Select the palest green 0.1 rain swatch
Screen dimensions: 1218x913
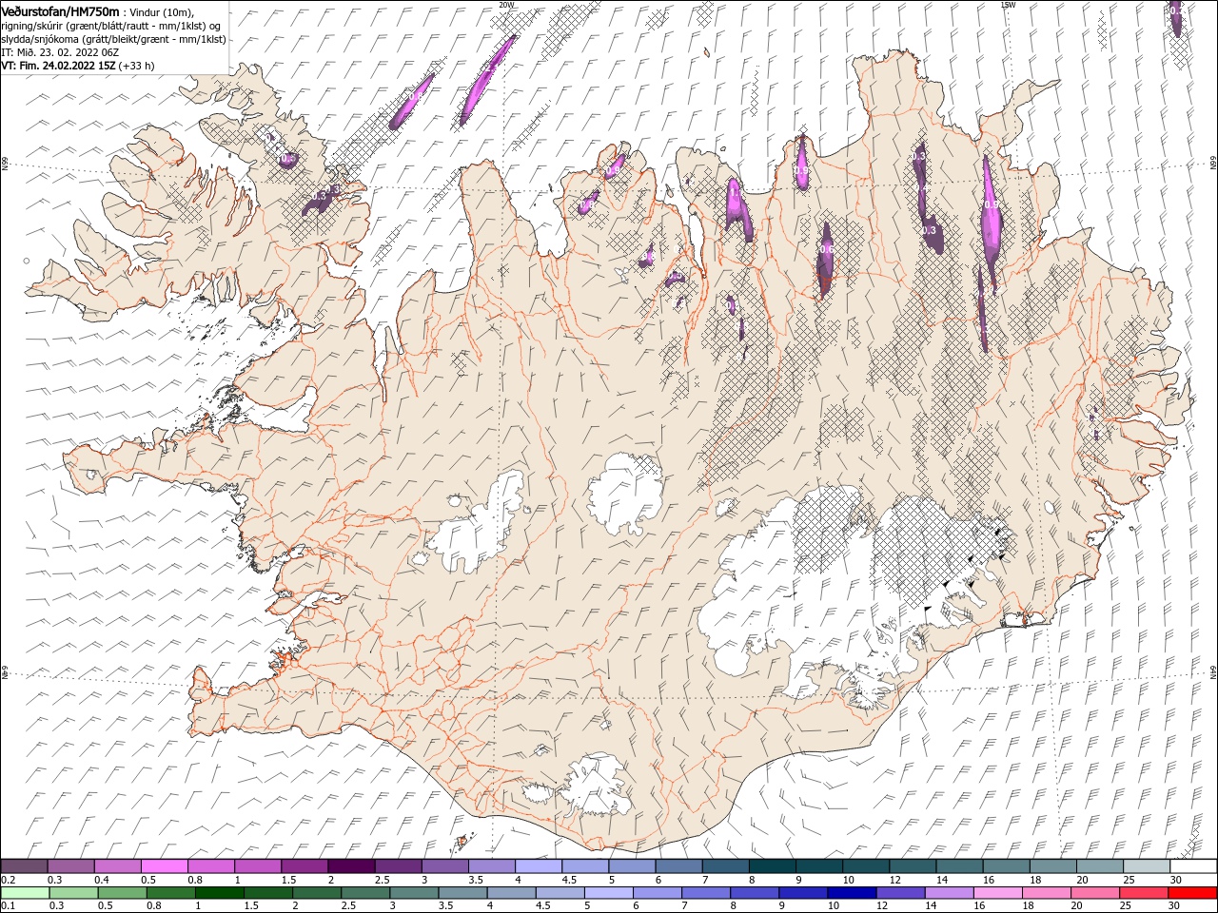25,893
